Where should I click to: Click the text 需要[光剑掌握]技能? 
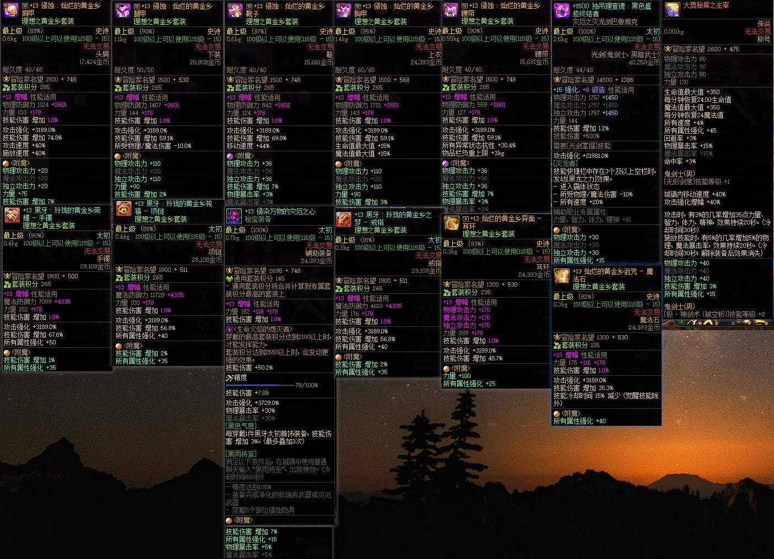(x=582, y=146)
